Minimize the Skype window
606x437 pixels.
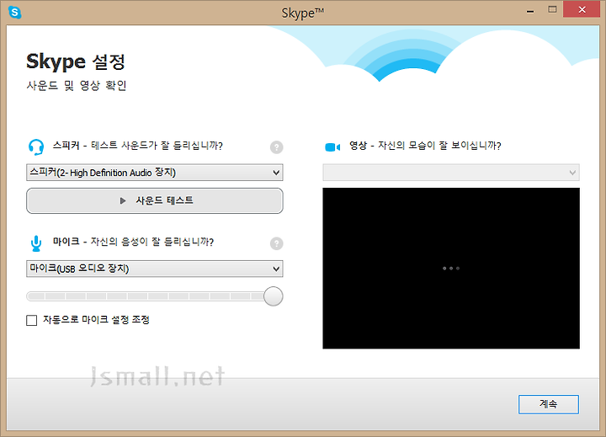530,10
